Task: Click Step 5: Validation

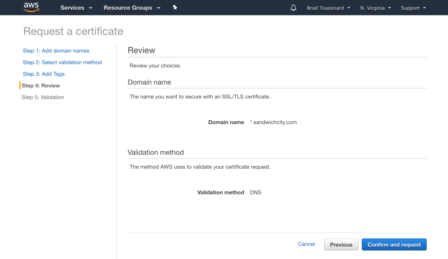Action: [43, 97]
